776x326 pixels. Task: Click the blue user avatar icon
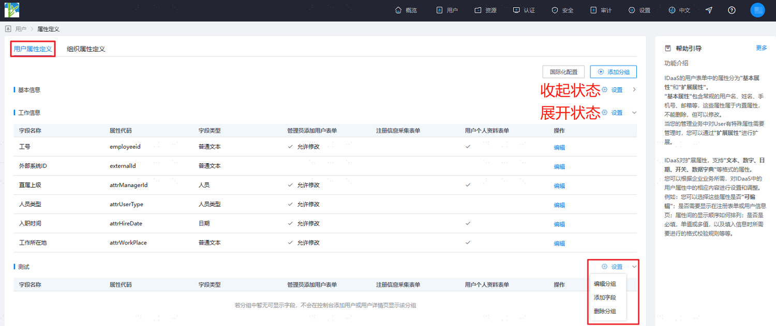point(757,10)
